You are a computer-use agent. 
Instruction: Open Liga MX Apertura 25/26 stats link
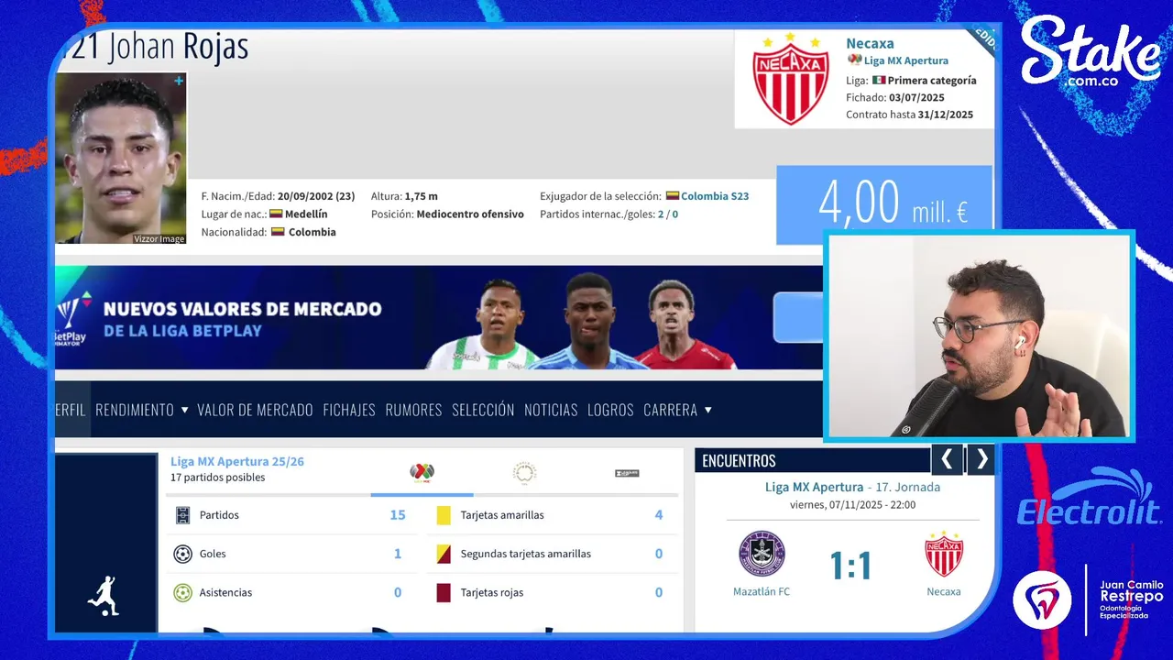pos(237,461)
